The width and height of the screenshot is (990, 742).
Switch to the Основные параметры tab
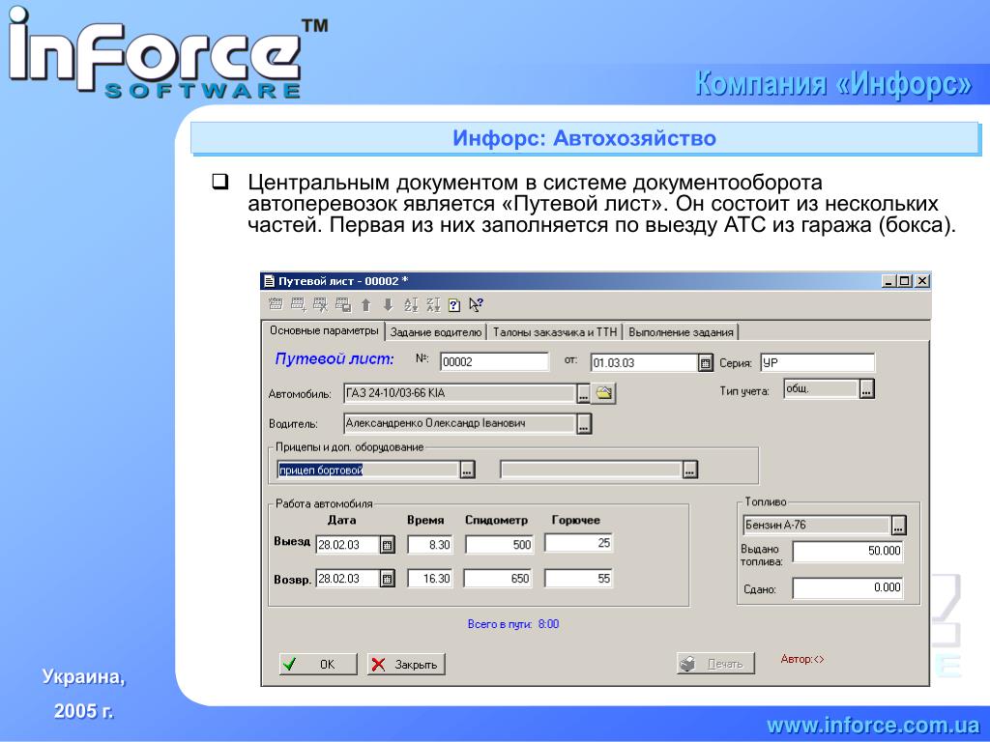pyautogui.click(x=324, y=330)
